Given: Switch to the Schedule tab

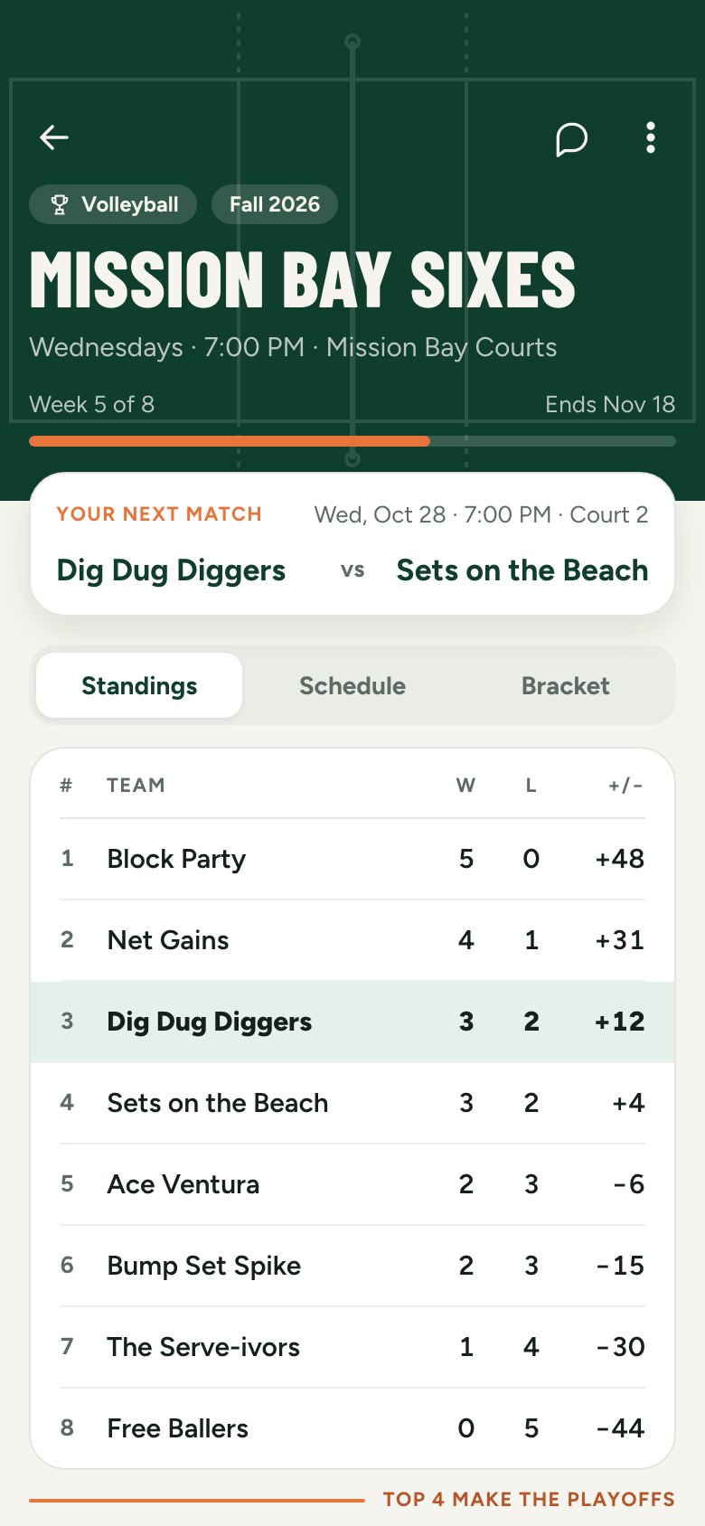Looking at the screenshot, I should [352, 685].
